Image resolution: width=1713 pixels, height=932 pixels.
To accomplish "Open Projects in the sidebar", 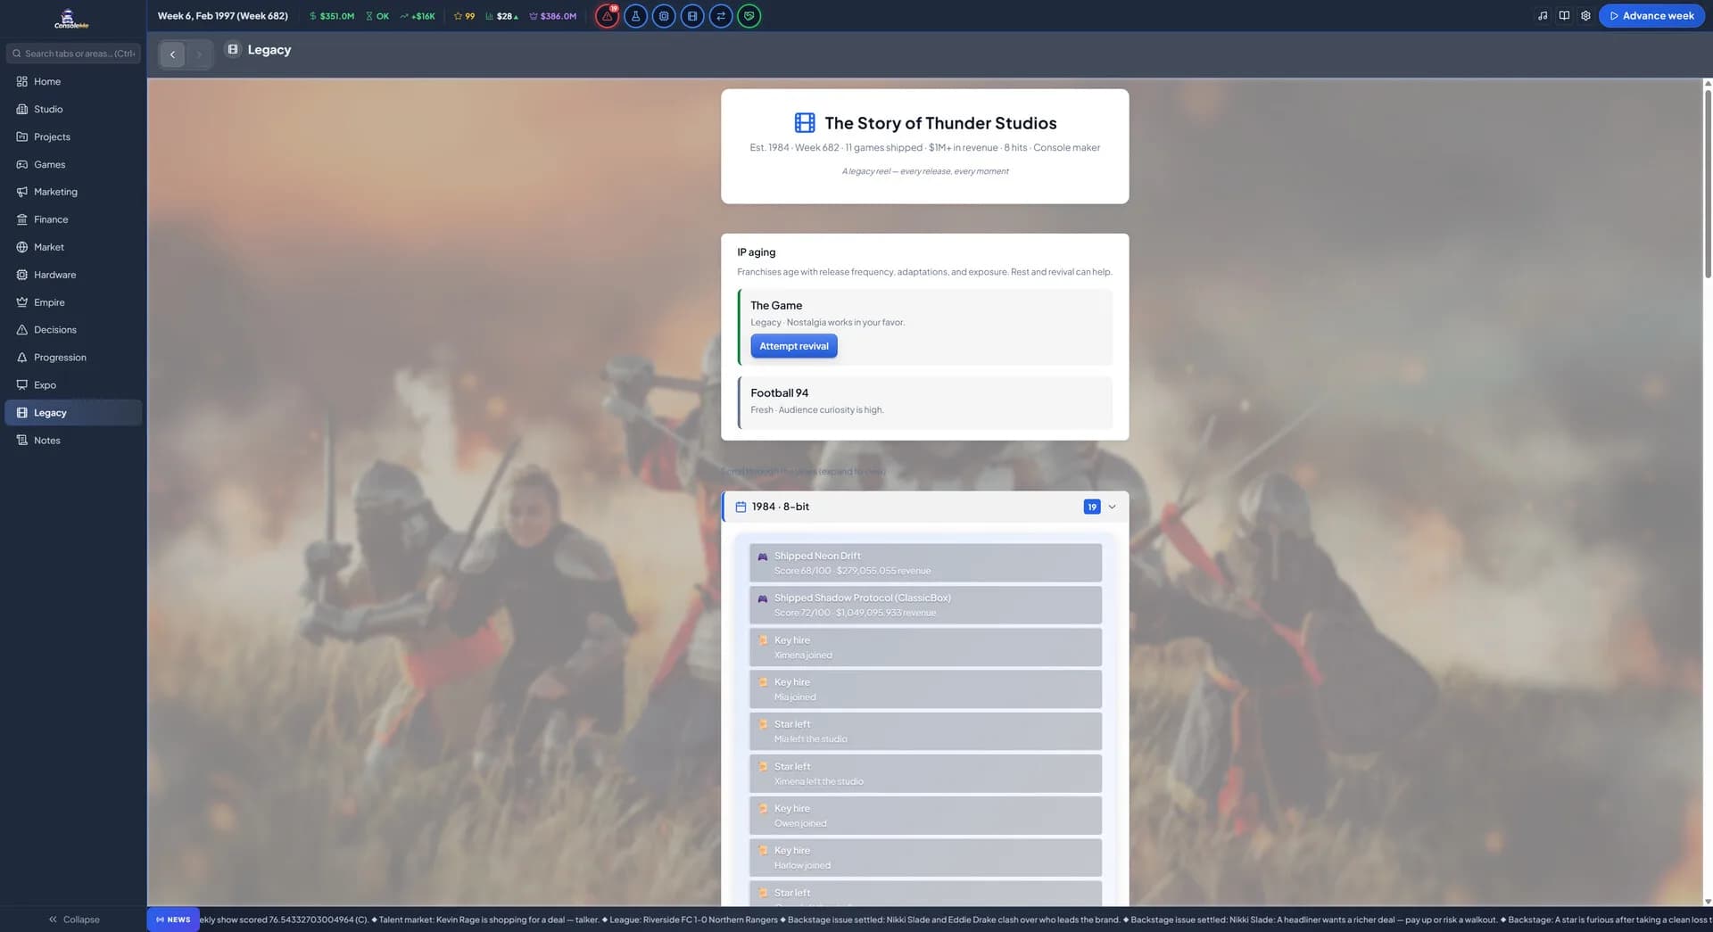I will (73, 137).
